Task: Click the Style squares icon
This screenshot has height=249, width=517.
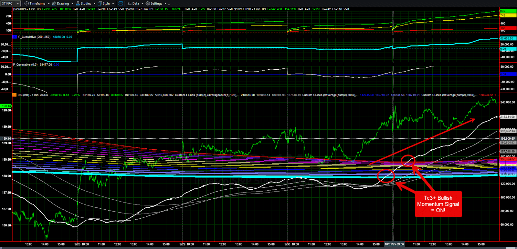Action: (x=100, y=4)
